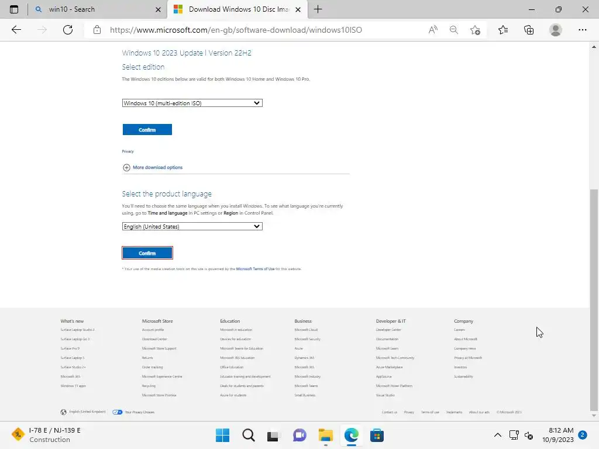Click the scrollbar up arrow
Viewport: 599px width, 449px height.
point(594,47)
